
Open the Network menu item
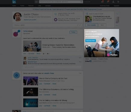(x=31, y=6)
